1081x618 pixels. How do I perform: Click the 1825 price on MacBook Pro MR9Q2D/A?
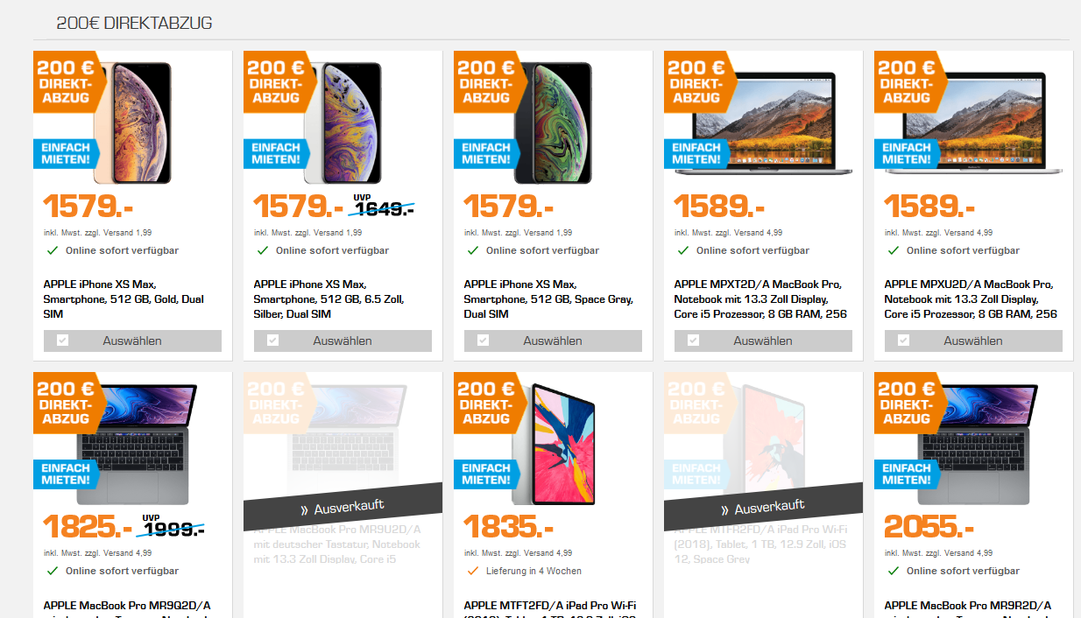[88, 527]
